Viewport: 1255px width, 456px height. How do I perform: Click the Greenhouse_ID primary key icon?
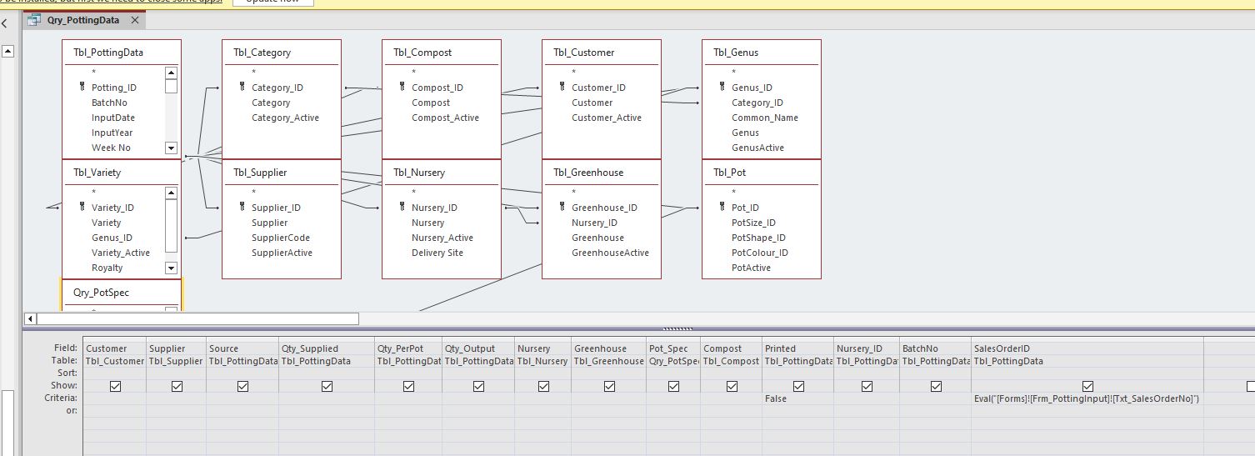point(562,207)
